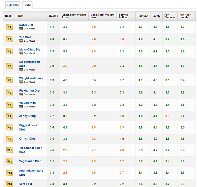Open the Ornish Diet link
Image resolution: width=197 pixels, height=187 pixels.
[28, 139]
